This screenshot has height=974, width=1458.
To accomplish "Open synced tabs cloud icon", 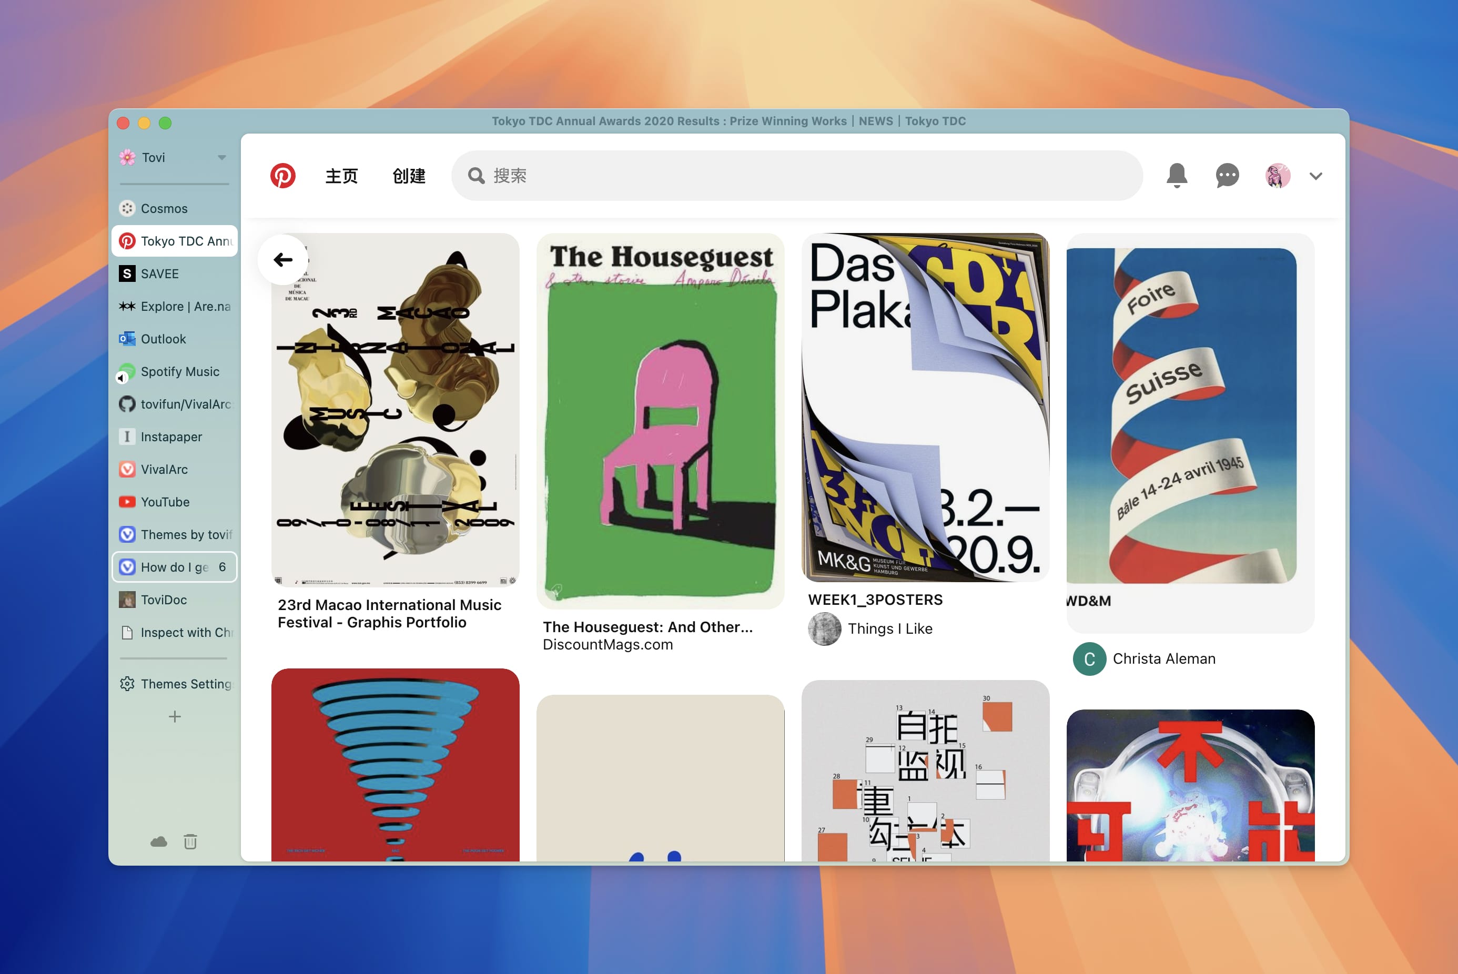I will [x=159, y=841].
